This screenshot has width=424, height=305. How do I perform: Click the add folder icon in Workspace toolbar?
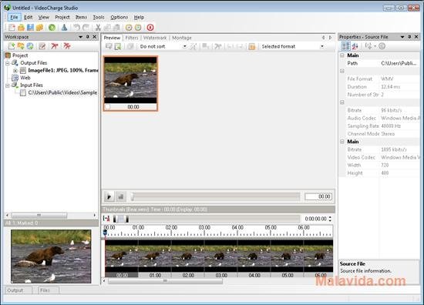point(21,46)
